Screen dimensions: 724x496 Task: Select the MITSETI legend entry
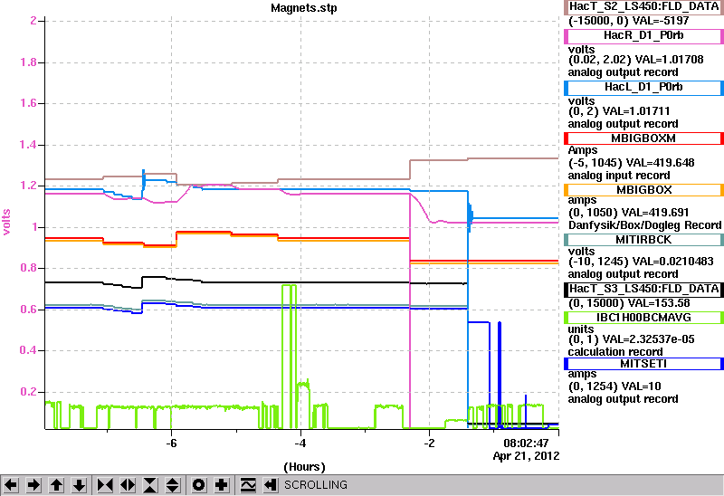(x=643, y=364)
